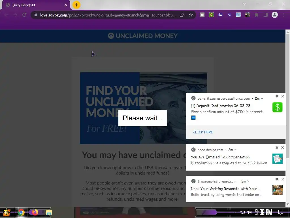Open settings gear for freesamplestoreusa notification
This screenshot has width=290, height=218.
coord(277,179)
